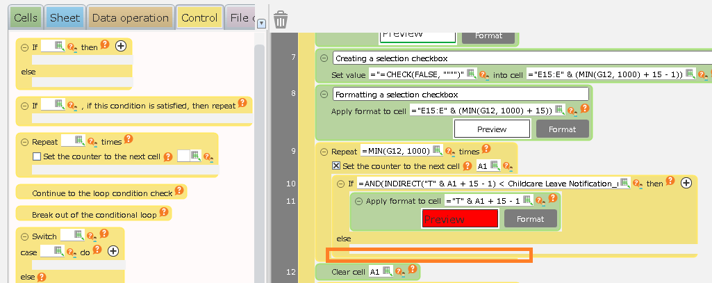
Task: Click the plus icon on palette If block
Action: click(x=120, y=46)
